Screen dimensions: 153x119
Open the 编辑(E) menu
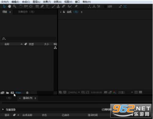pos(15,2)
